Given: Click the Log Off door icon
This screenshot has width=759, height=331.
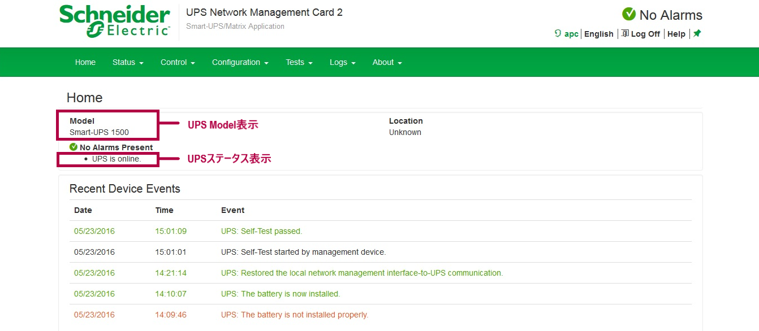Looking at the screenshot, I should coord(625,33).
